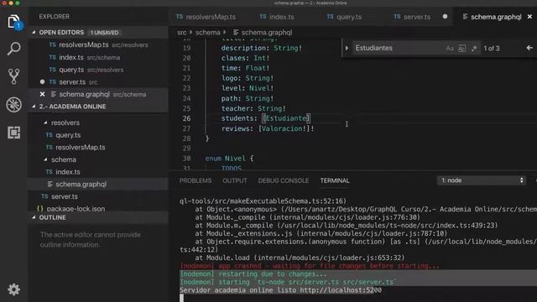Toggle Match Whole Word in find widget

coord(462,49)
